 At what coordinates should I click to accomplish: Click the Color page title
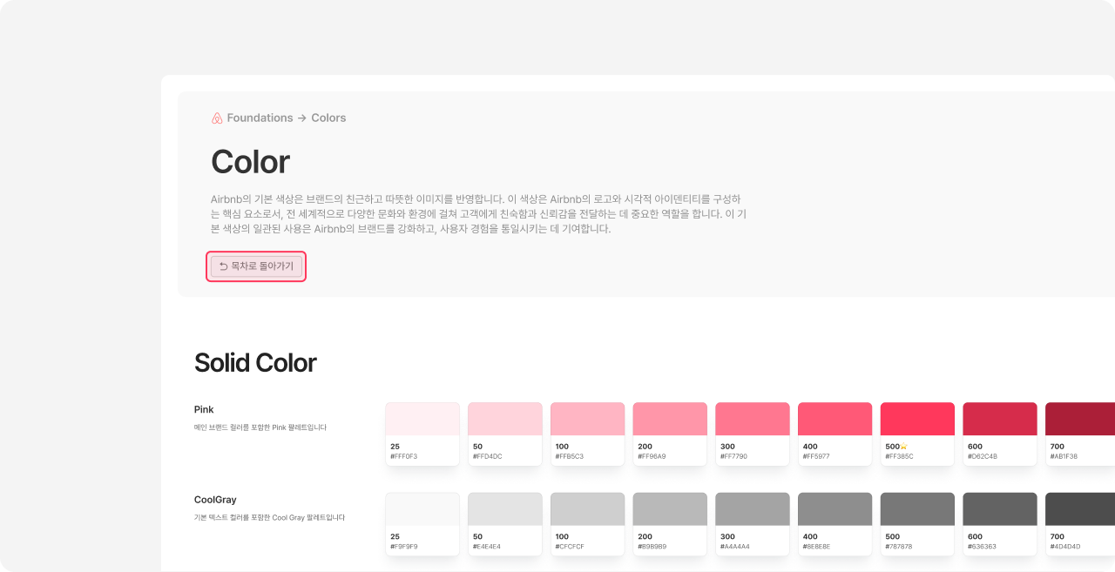click(x=249, y=162)
